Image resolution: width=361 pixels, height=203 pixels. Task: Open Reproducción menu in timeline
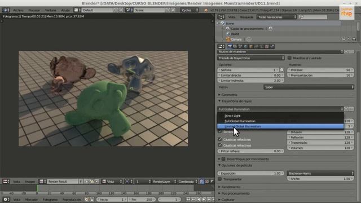[72, 199]
